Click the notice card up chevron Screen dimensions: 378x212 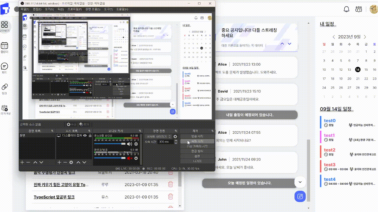click(x=282, y=44)
